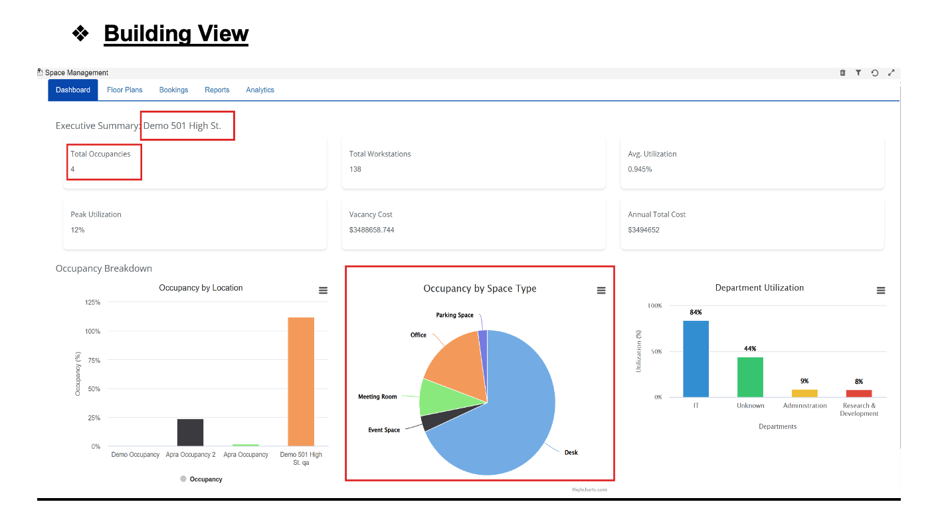Select the Analytics tab
The height and width of the screenshot is (518, 946).
tap(260, 90)
